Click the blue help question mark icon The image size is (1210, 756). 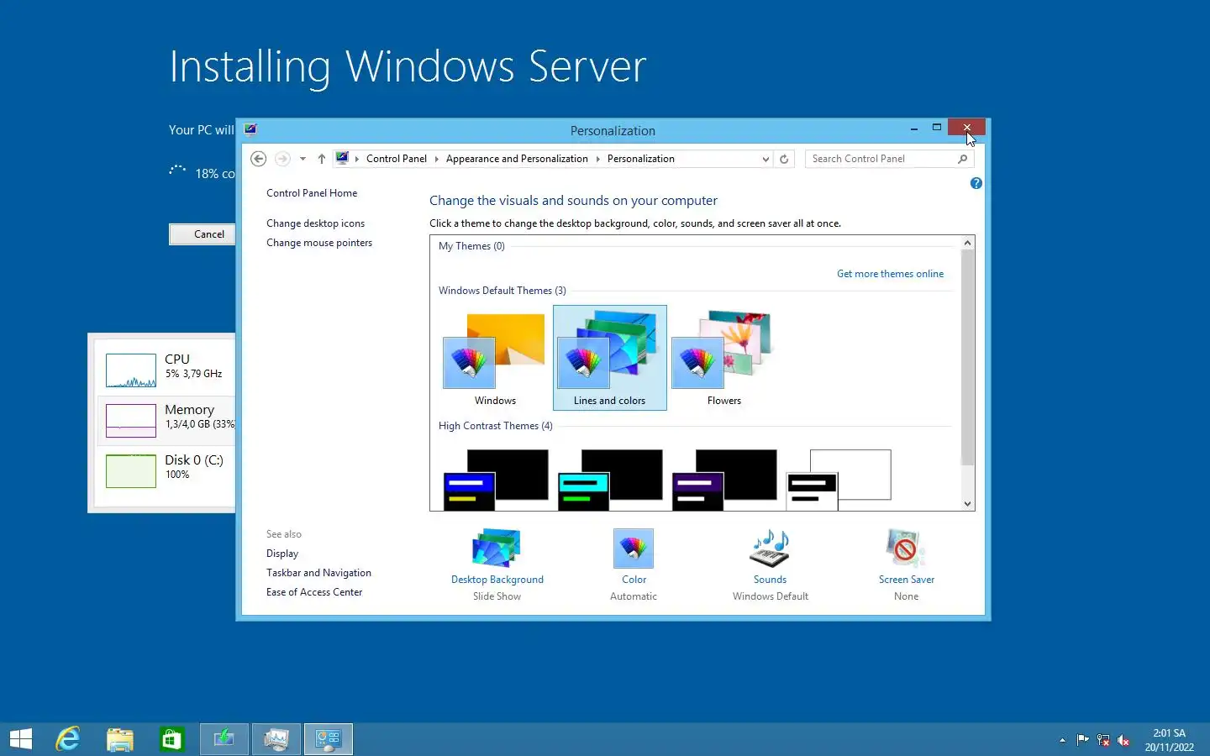[976, 183]
